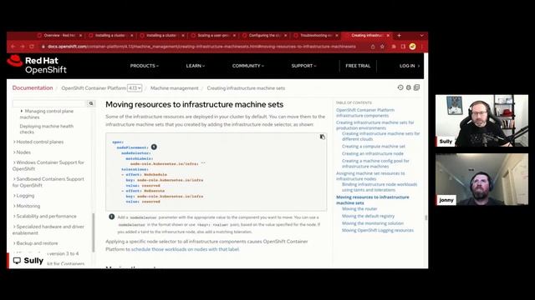Open the browser side panel icon
The width and height of the screenshot is (535, 300).
click(403, 47)
